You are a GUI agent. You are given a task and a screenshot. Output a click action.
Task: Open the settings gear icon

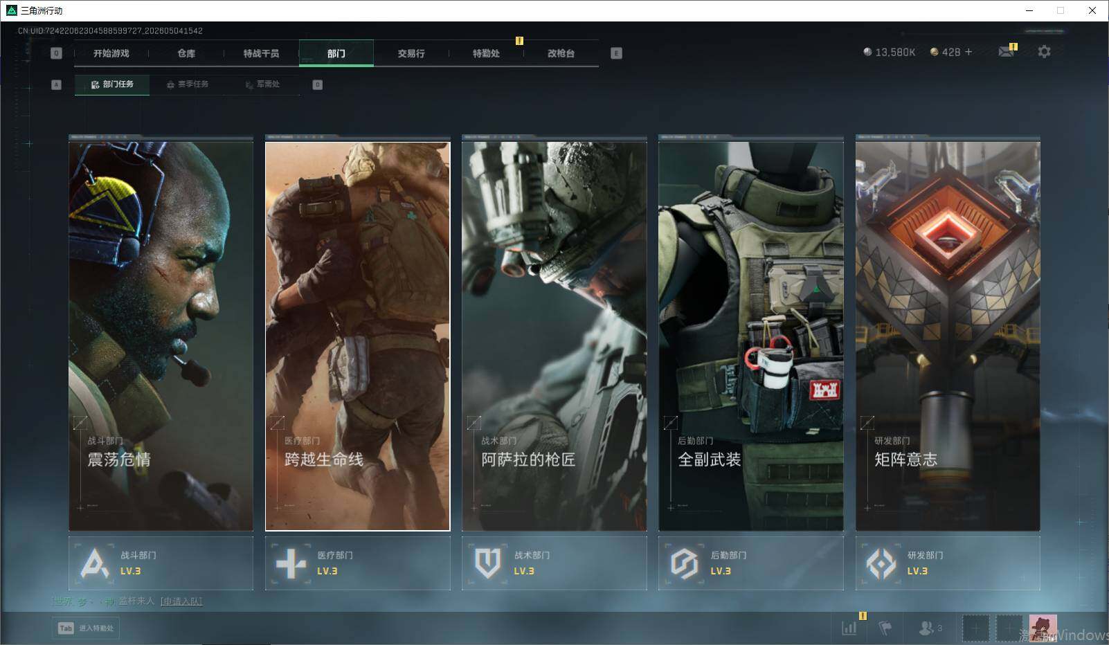[1044, 52]
